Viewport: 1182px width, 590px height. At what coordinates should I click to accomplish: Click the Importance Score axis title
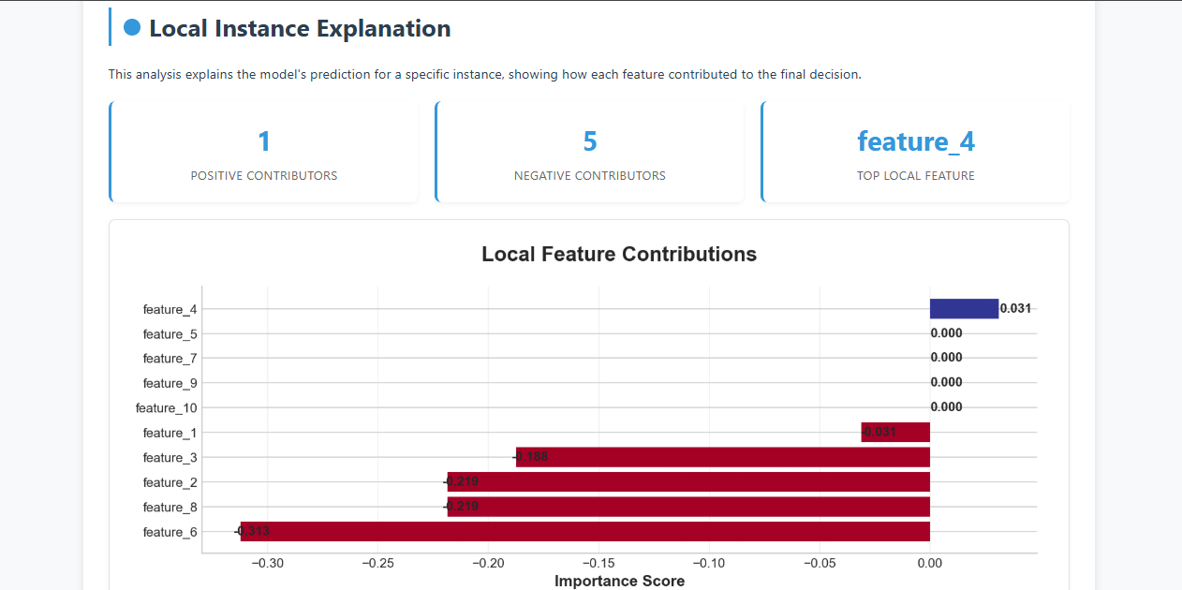click(619, 581)
